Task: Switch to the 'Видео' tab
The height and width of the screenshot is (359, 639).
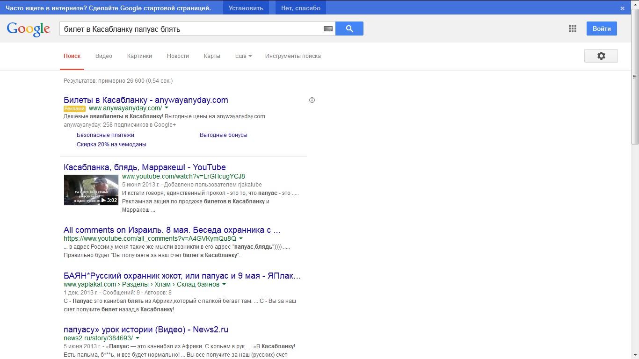Action: 104,56
